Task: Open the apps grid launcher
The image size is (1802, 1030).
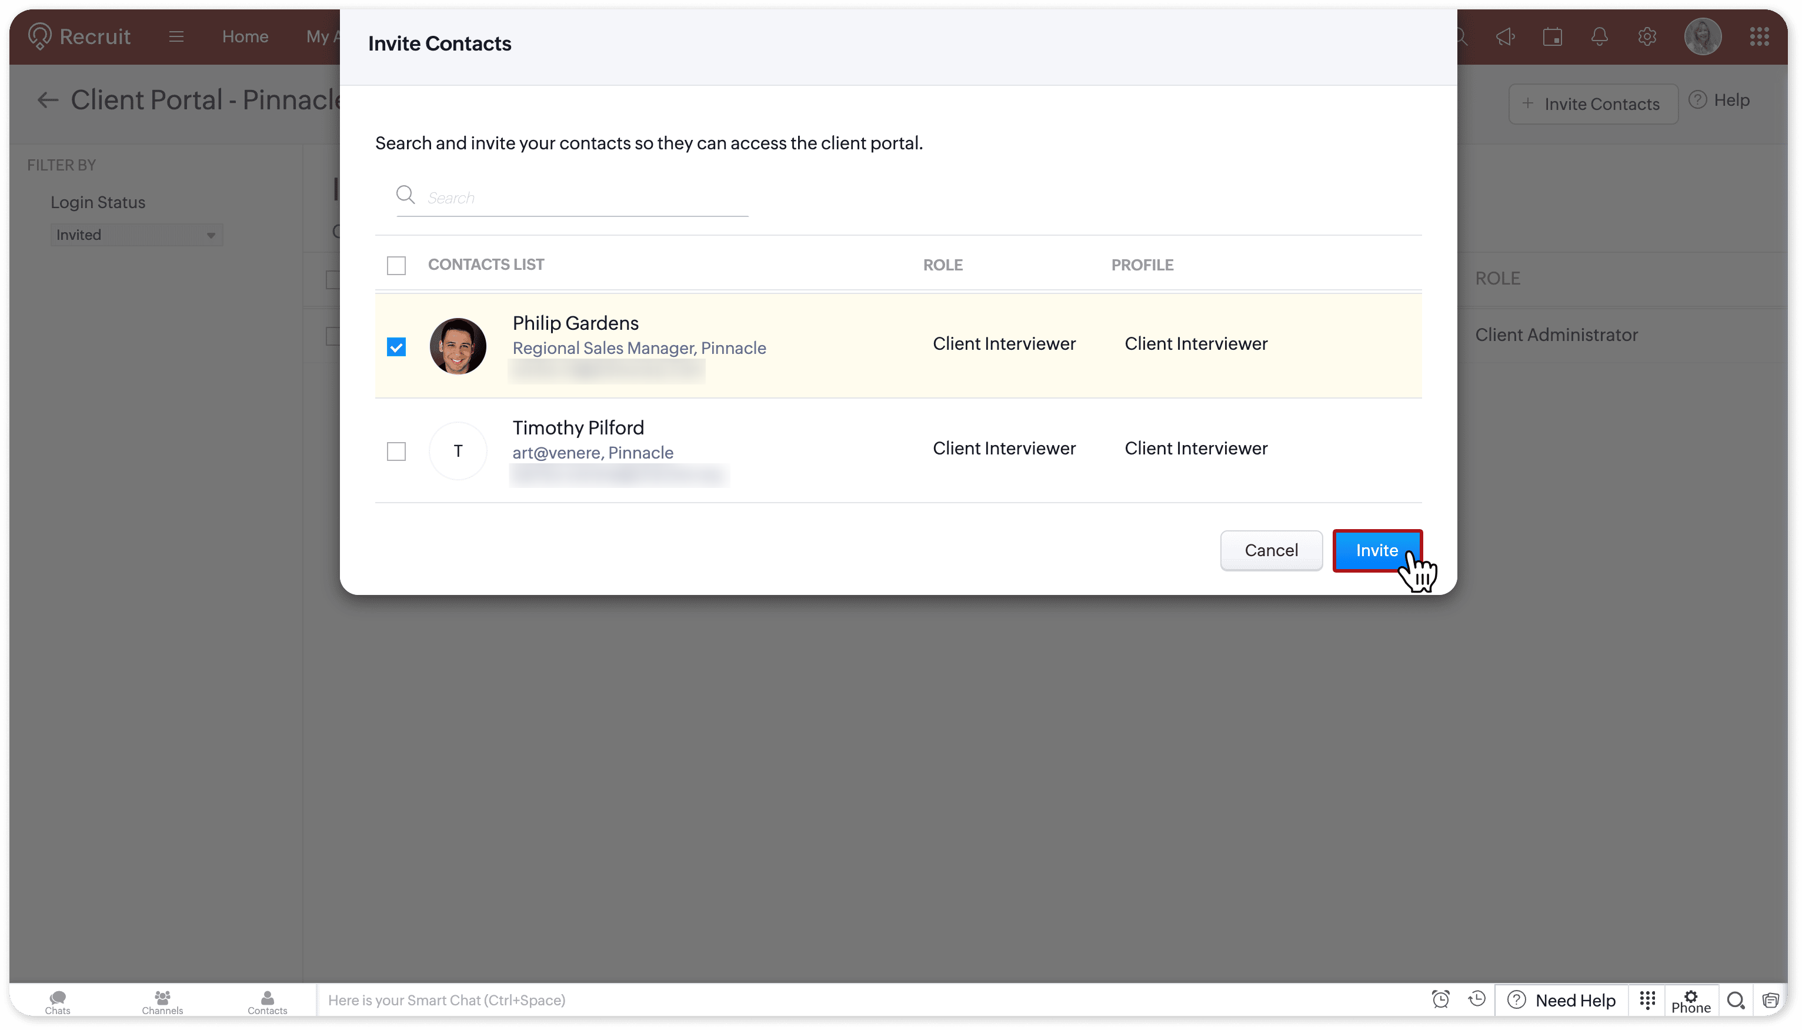Action: [x=1759, y=37]
